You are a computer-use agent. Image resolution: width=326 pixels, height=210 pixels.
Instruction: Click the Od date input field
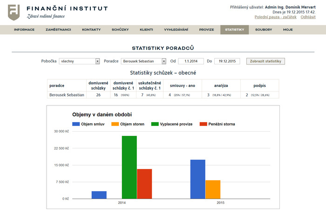click(191, 61)
